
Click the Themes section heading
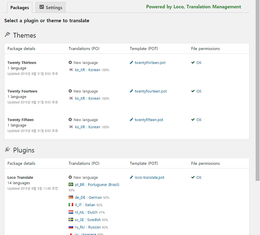[x=25, y=35]
